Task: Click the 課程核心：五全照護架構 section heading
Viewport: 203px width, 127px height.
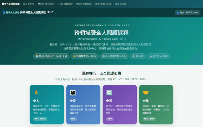Action: (x=101, y=73)
